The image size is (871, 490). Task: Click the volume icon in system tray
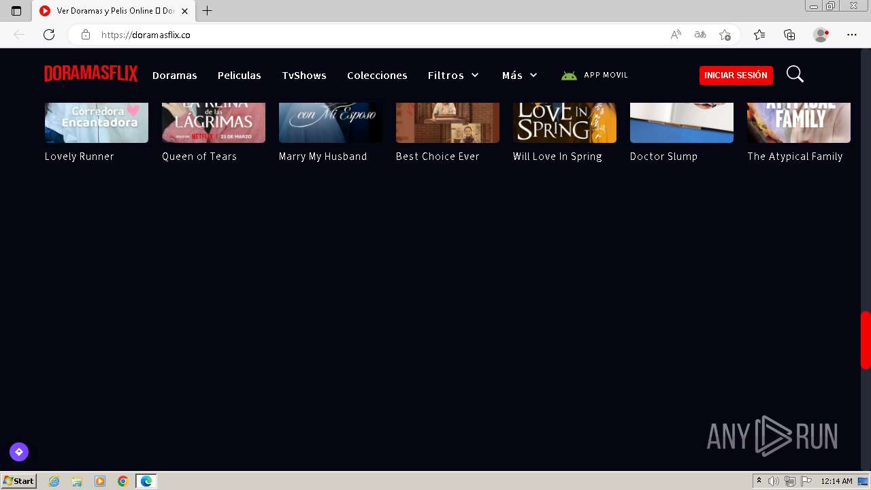pos(774,481)
